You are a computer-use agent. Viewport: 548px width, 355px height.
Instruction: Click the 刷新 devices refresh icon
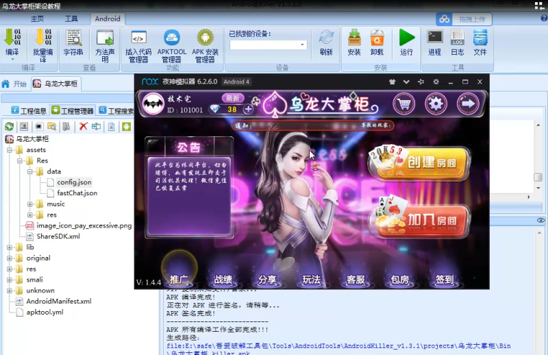[x=326, y=38]
